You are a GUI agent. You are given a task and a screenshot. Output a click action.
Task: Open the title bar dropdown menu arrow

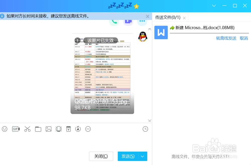coord(214,6)
